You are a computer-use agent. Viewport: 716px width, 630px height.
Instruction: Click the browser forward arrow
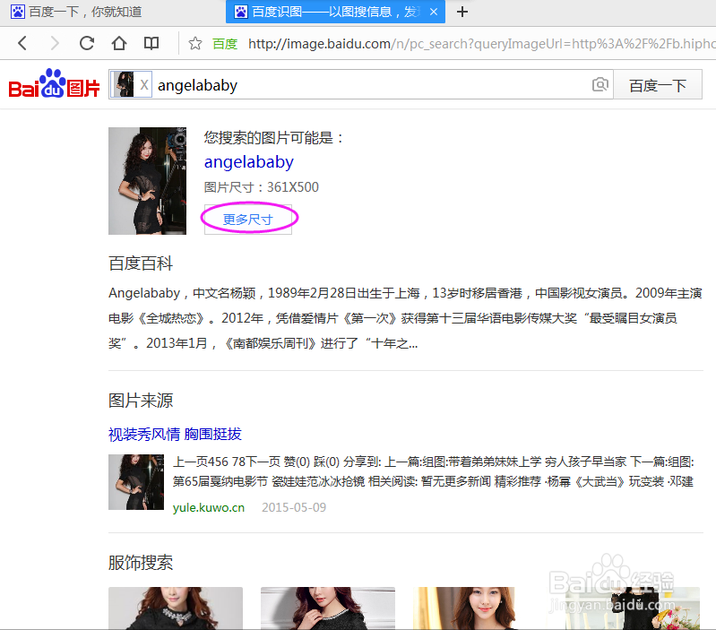coord(55,43)
